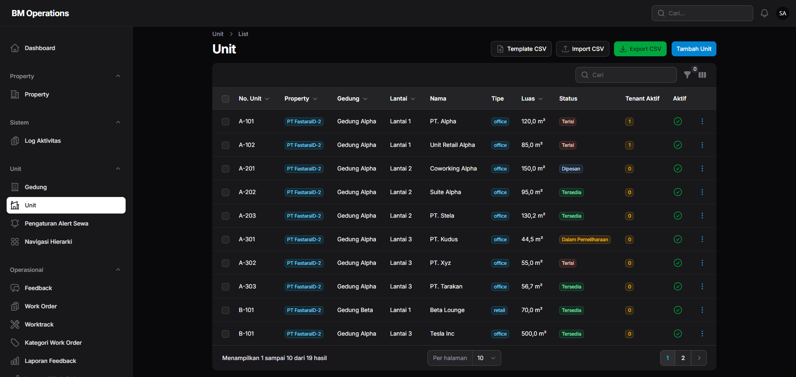Click the Worktrack tools icon
The width and height of the screenshot is (796, 377).
pos(15,324)
